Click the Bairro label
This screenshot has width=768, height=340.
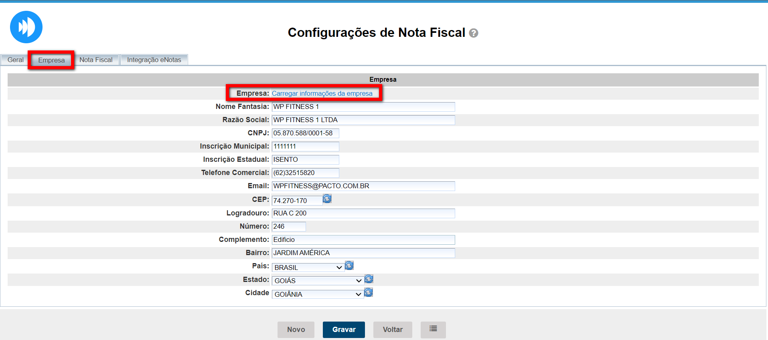pos(257,253)
